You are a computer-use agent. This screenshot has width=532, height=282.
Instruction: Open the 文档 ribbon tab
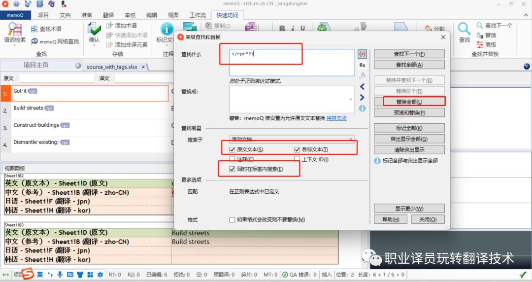65,15
